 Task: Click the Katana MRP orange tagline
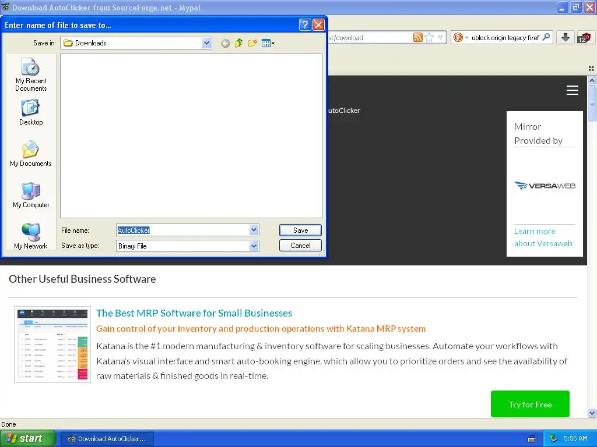261,328
